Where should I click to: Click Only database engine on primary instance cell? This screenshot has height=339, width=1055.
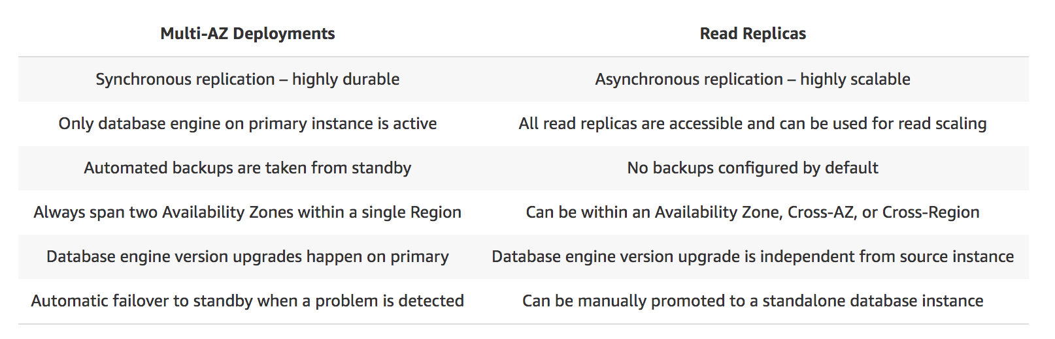(247, 124)
